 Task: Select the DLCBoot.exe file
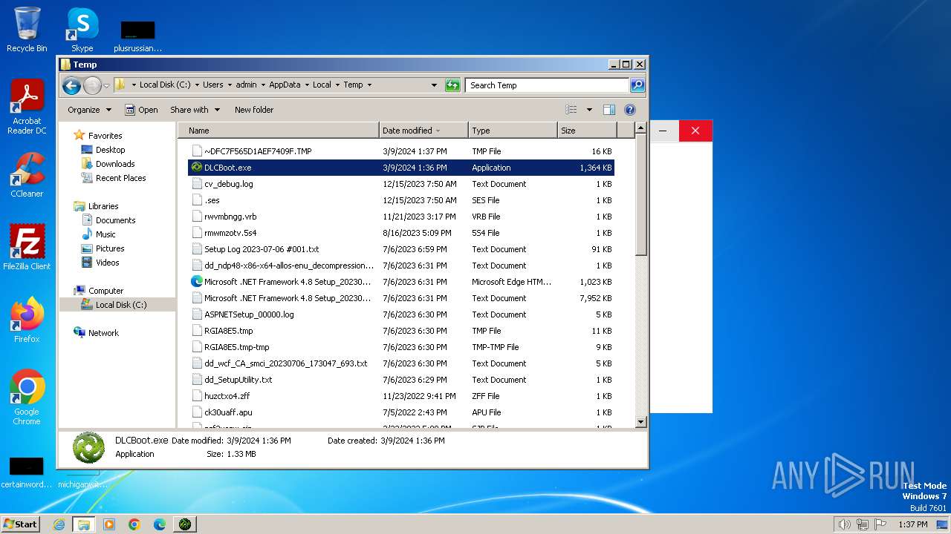point(401,168)
